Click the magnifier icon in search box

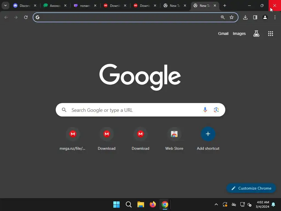pos(64,110)
